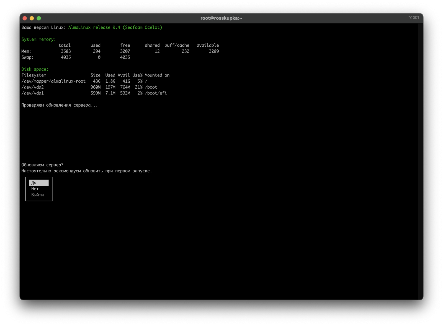The width and height of the screenshot is (443, 326).
Task: Click the 599M size of /dev/vda1
Action: (x=96, y=93)
